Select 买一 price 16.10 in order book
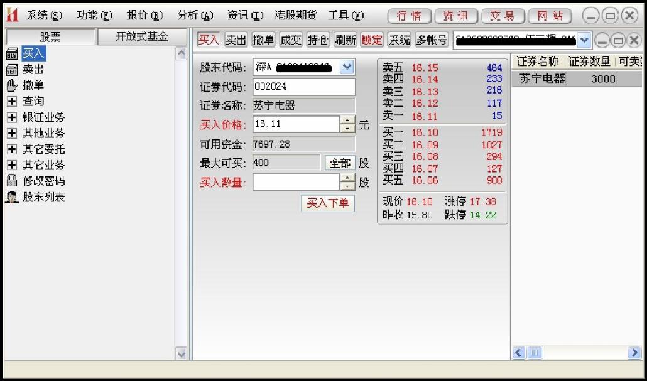The width and height of the screenshot is (647, 381). click(x=425, y=132)
